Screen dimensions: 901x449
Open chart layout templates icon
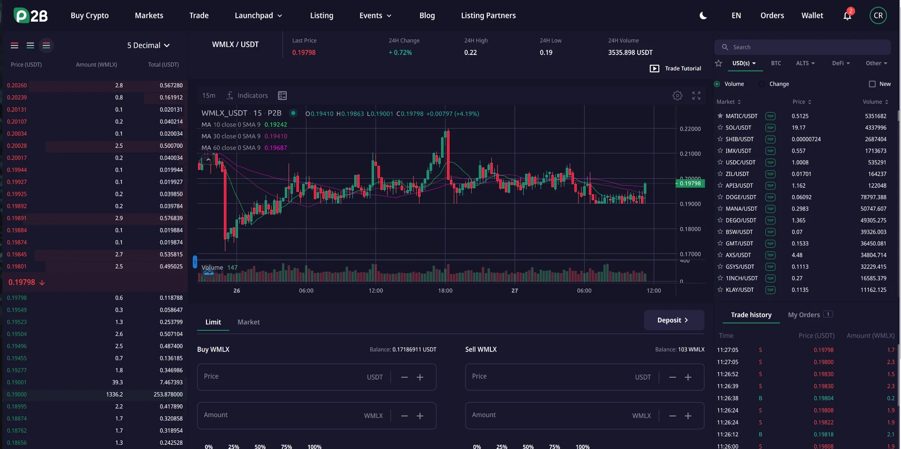click(282, 96)
